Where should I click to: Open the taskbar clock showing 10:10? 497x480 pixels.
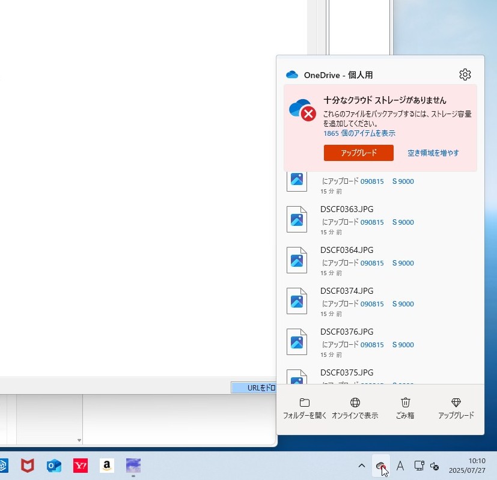click(467, 466)
